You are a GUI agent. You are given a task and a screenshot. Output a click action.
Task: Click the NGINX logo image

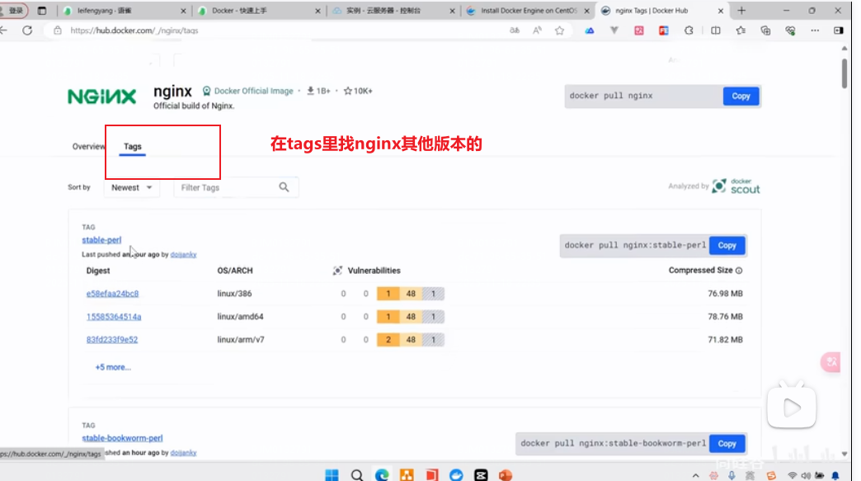[101, 97]
